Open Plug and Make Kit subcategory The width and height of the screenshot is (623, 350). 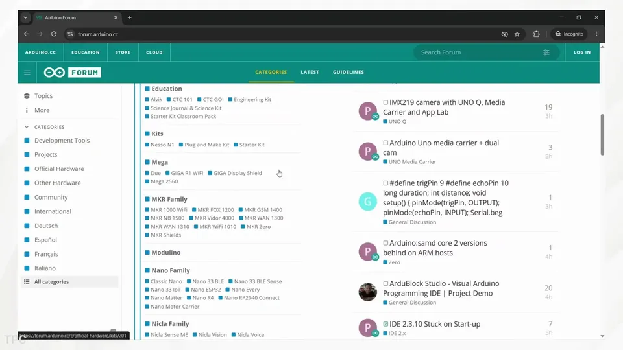click(204, 145)
